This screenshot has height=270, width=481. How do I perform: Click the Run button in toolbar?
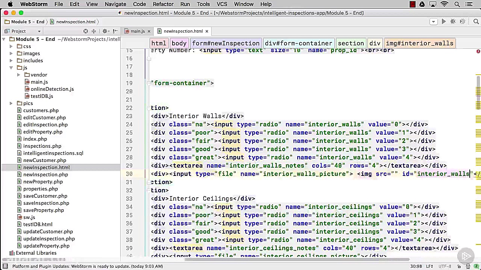444,22
